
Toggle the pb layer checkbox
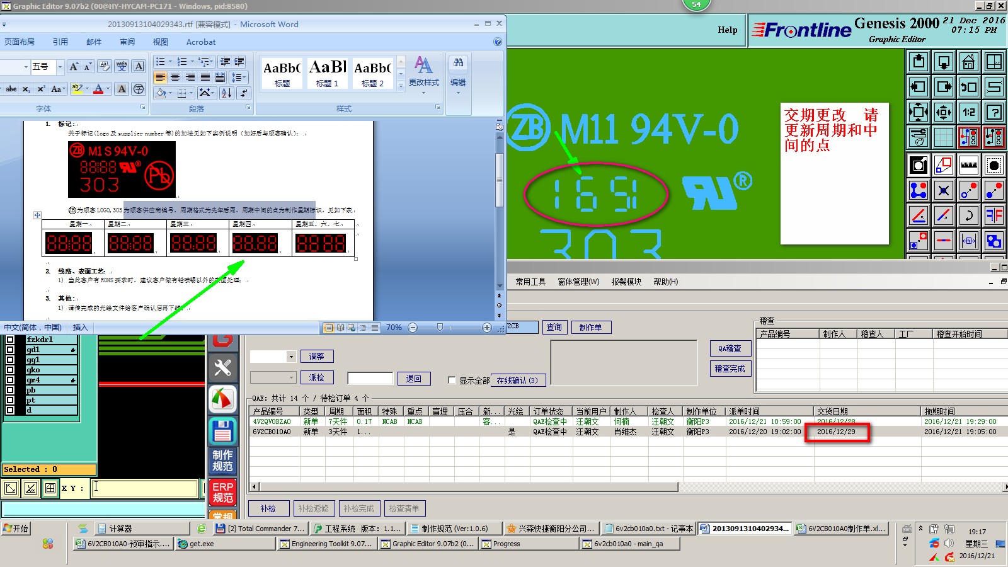pyautogui.click(x=10, y=390)
